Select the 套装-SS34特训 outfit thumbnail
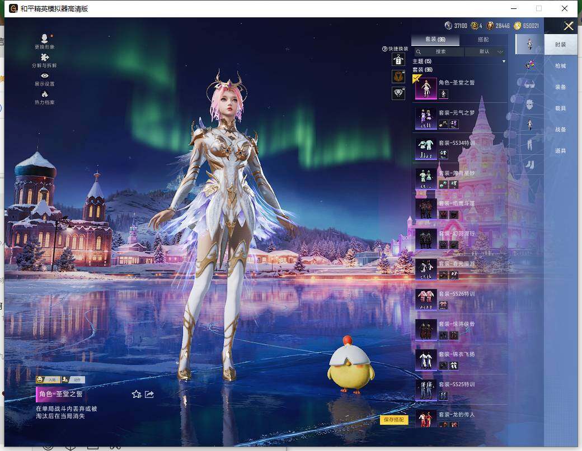The width and height of the screenshot is (582, 451). [426, 149]
